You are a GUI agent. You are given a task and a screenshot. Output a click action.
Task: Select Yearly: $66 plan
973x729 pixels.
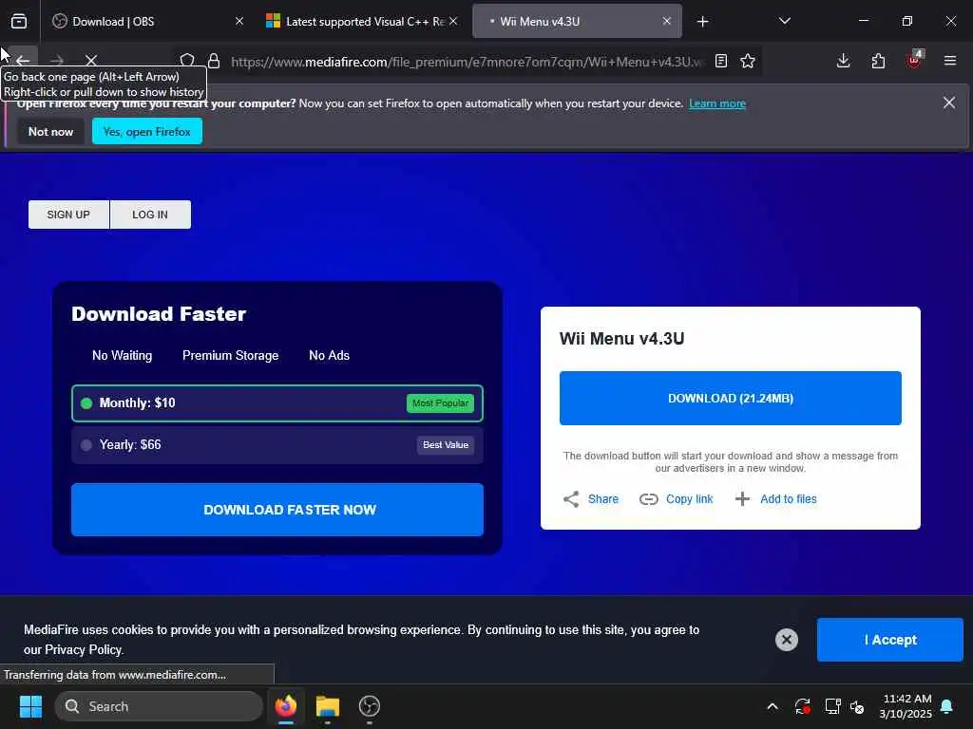pyautogui.click(x=277, y=445)
